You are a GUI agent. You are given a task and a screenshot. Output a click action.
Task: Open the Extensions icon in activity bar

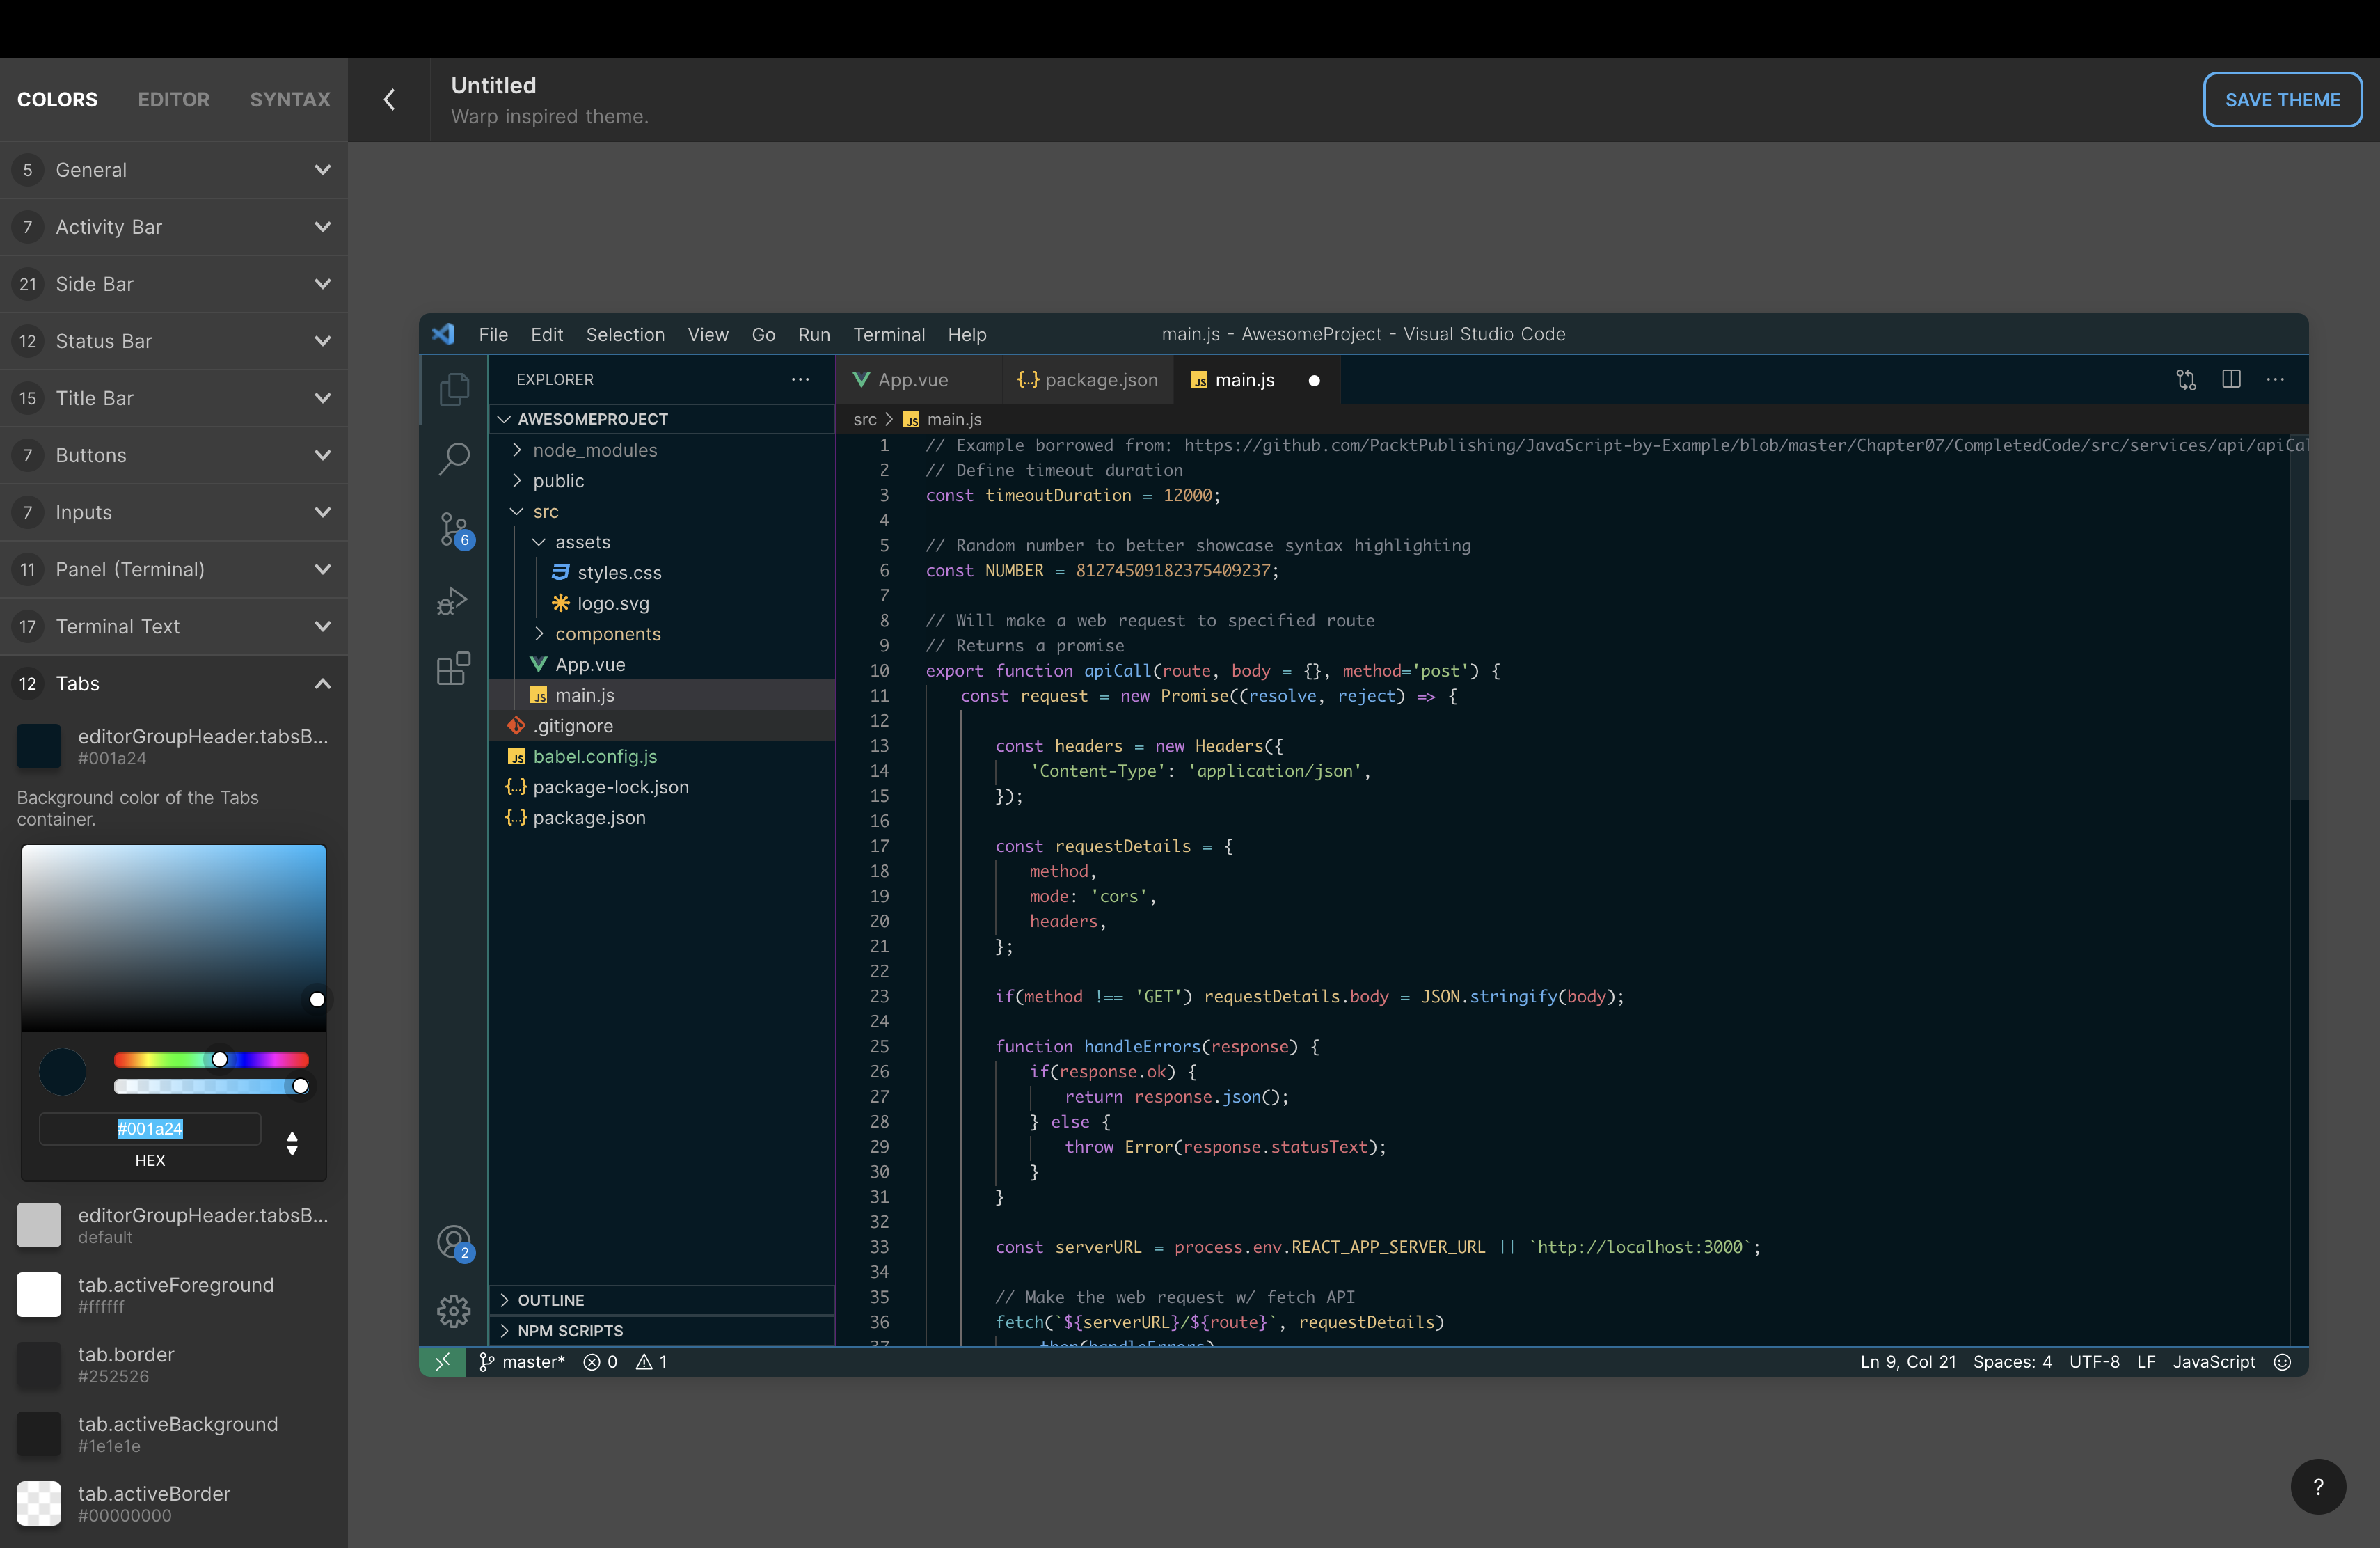453,668
